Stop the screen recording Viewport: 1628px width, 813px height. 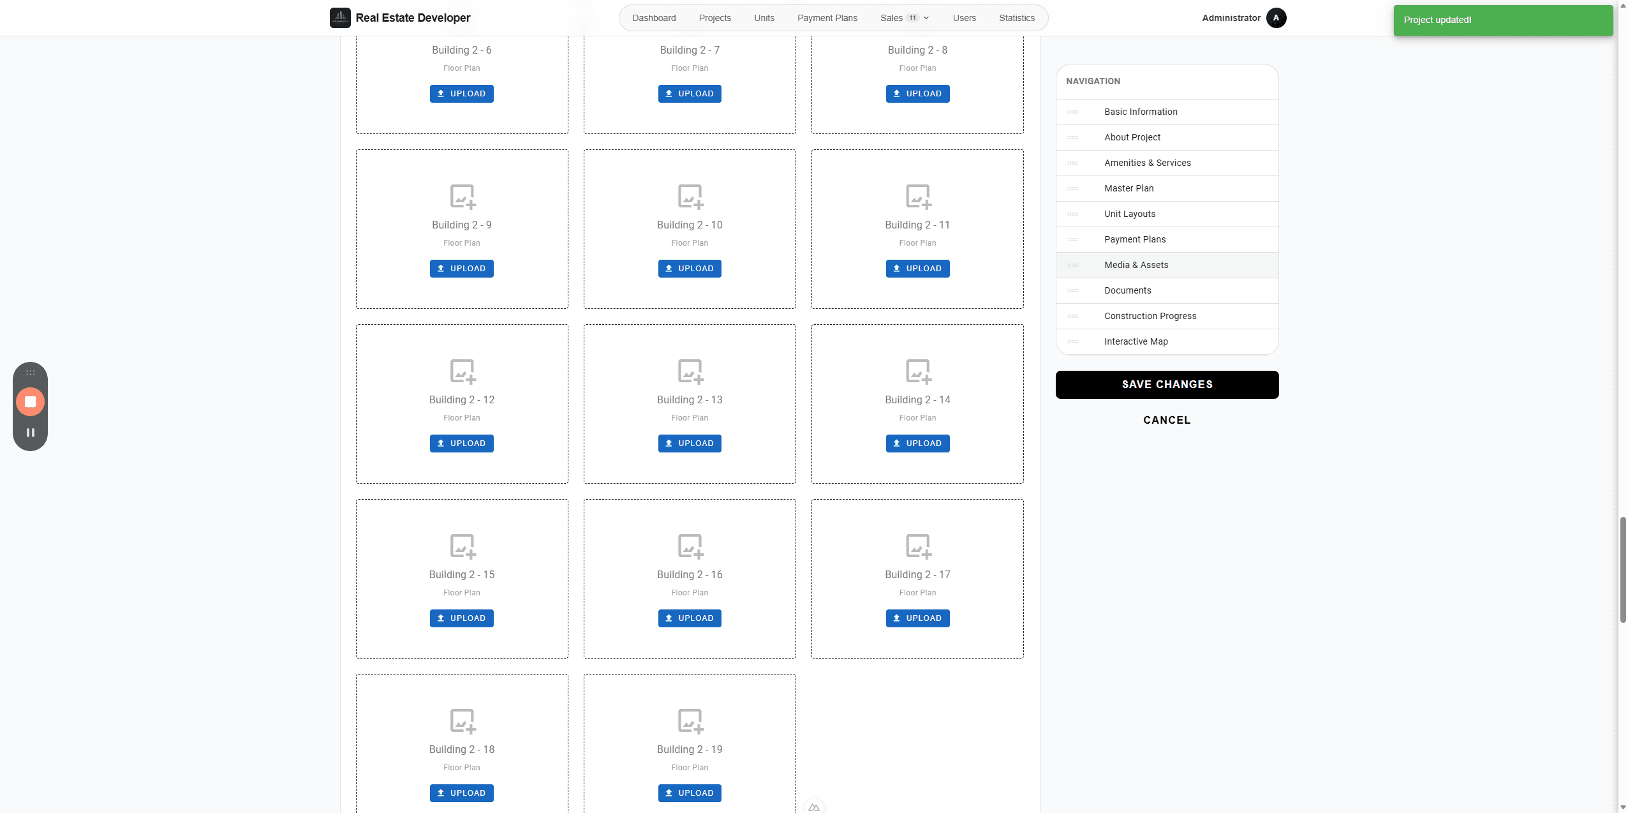point(30,402)
